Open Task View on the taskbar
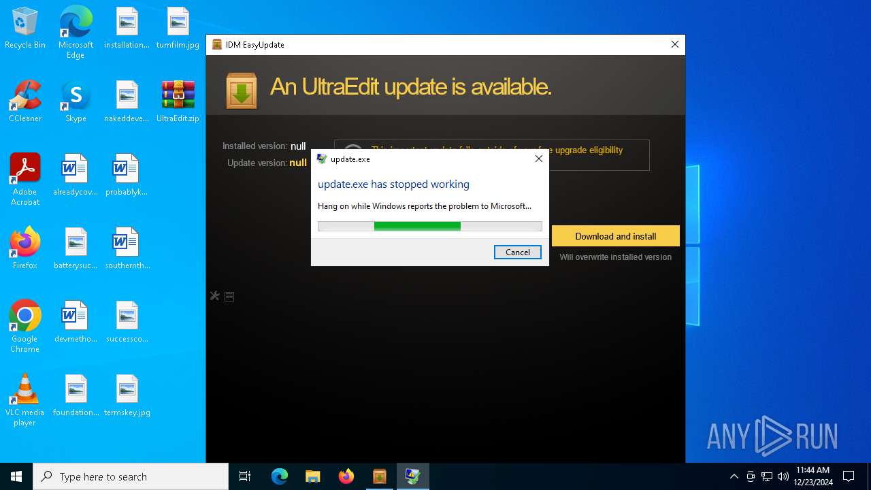This screenshot has width=871, height=490. (245, 476)
